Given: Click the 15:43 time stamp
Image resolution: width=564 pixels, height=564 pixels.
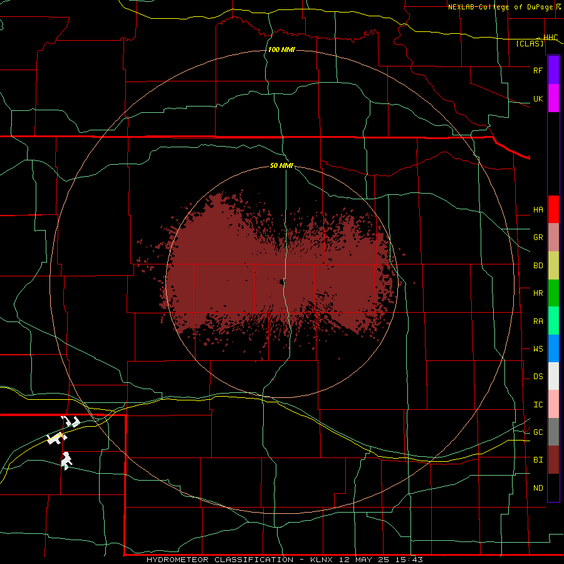Looking at the screenshot, I should pyautogui.click(x=409, y=560).
